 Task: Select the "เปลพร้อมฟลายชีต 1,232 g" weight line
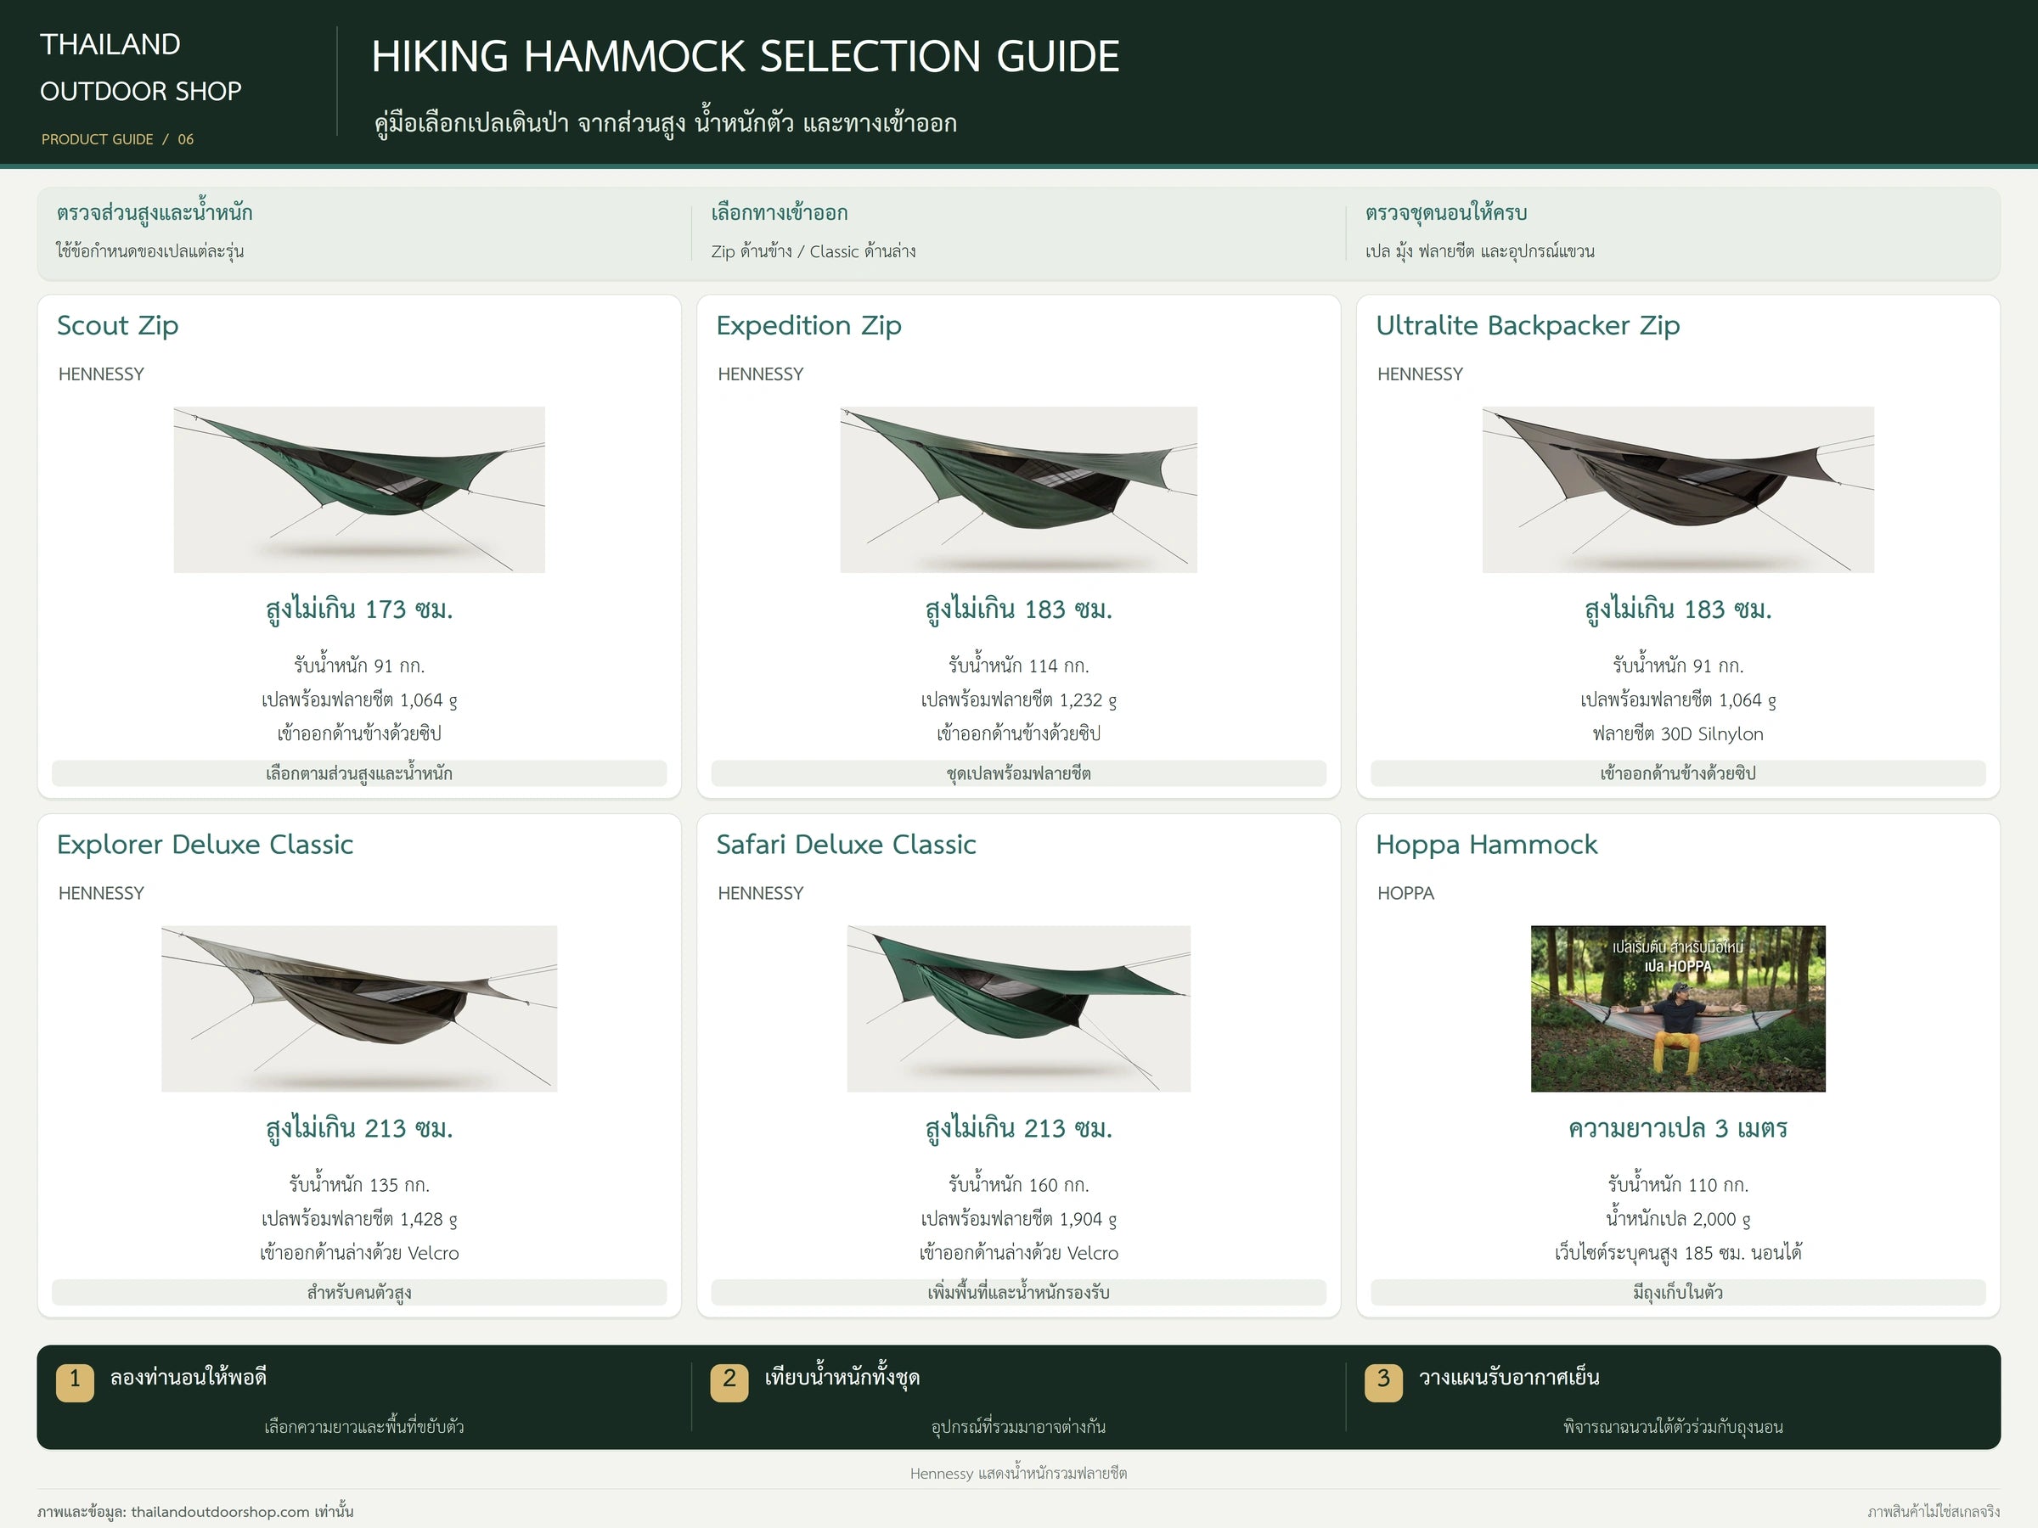(x=1019, y=700)
